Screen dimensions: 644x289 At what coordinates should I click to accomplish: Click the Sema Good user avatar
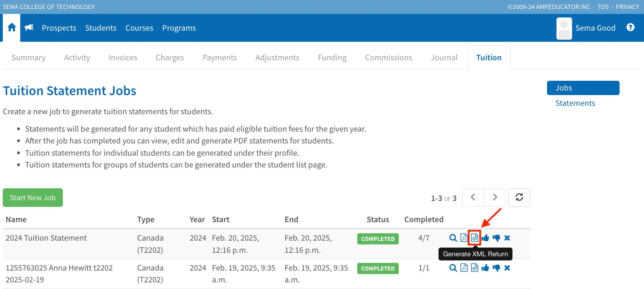coord(564,28)
